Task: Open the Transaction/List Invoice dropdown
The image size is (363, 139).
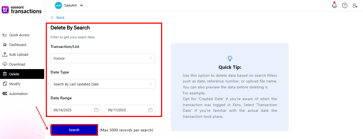Action: [103, 58]
